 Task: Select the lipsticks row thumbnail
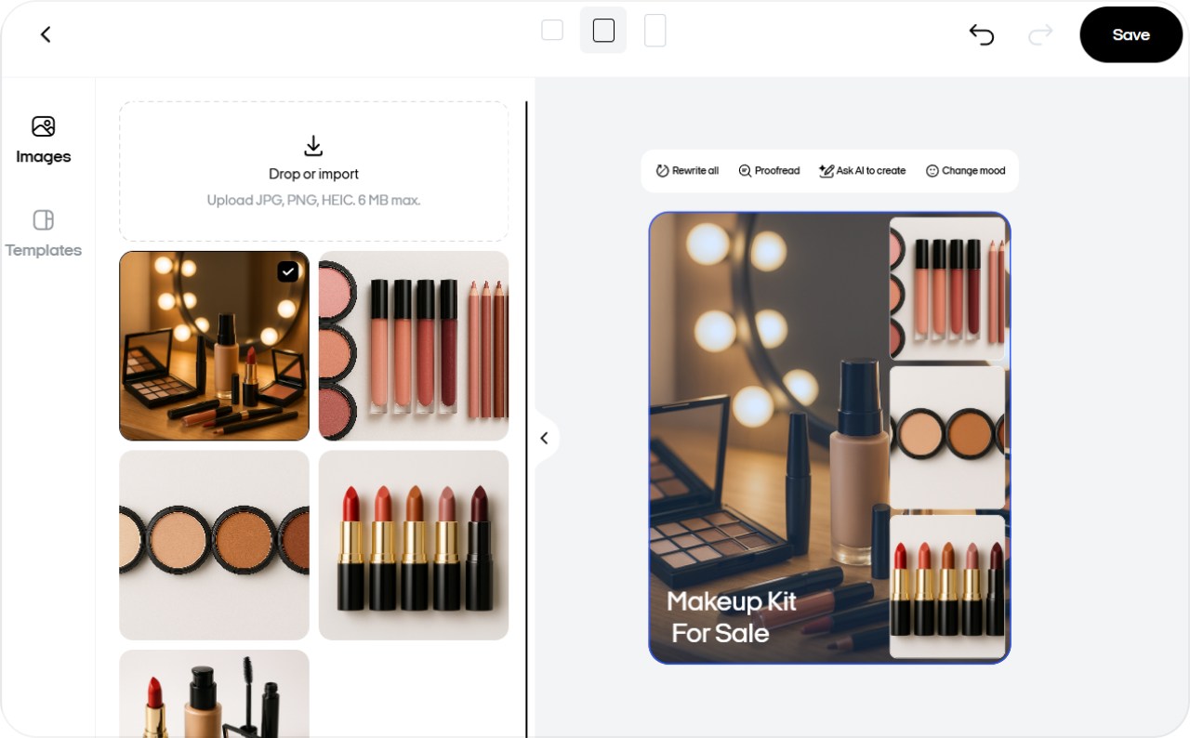coord(413,545)
